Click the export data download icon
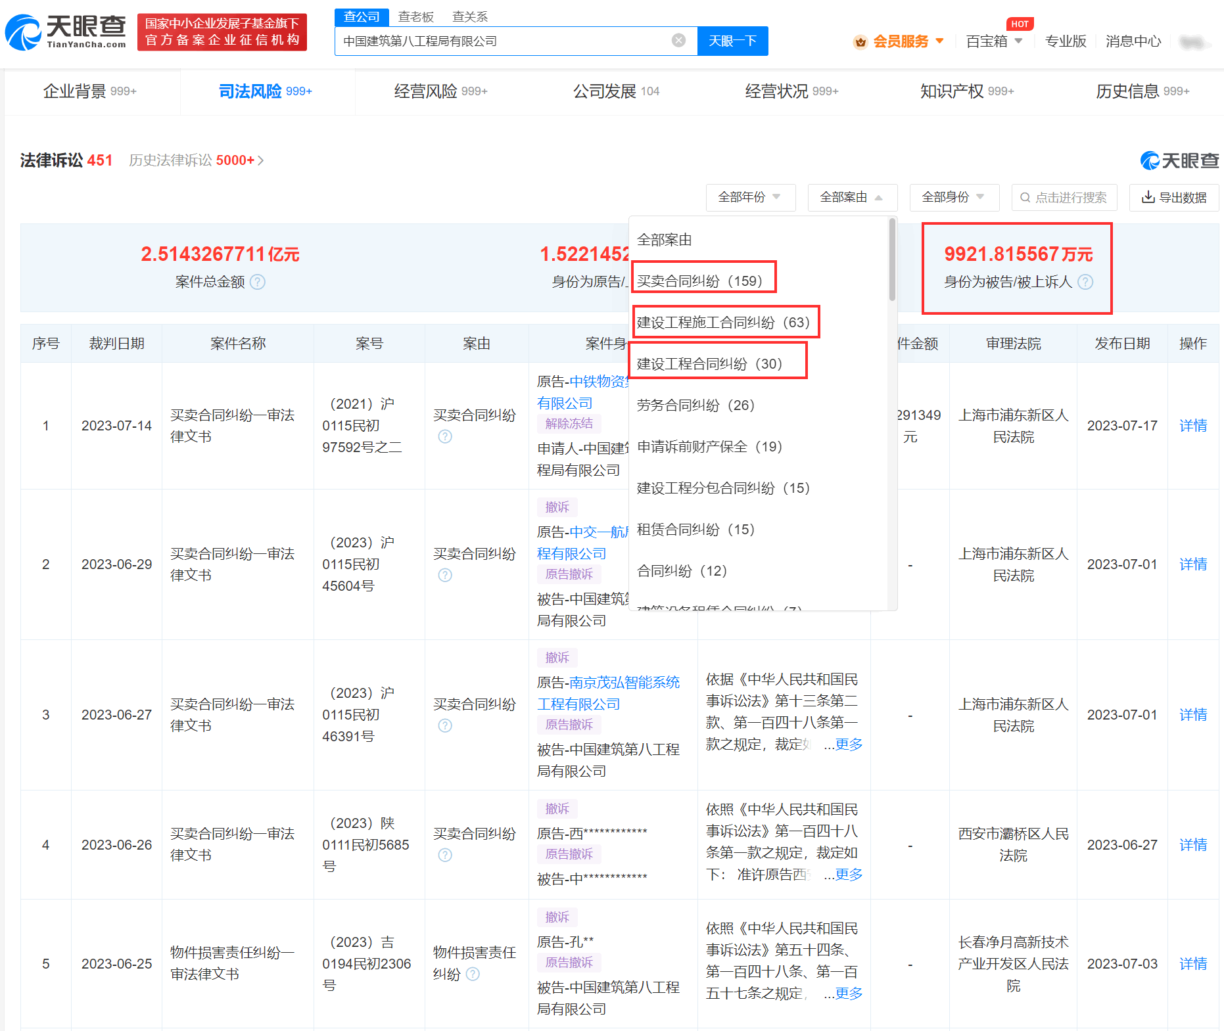 pos(1148,197)
